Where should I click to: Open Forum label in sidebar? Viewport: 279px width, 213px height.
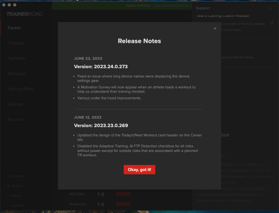pos(16,196)
